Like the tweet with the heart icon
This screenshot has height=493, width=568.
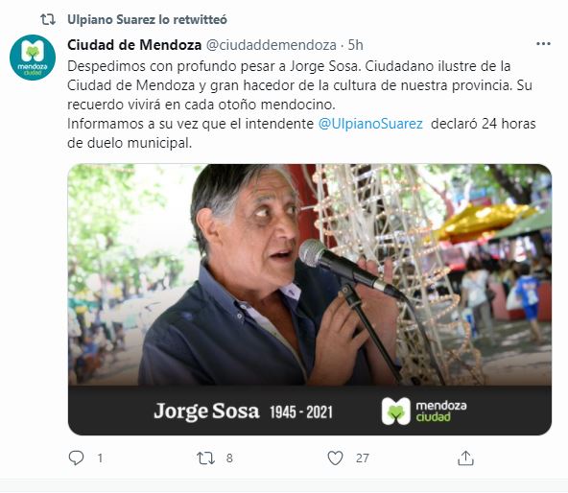(x=335, y=458)
